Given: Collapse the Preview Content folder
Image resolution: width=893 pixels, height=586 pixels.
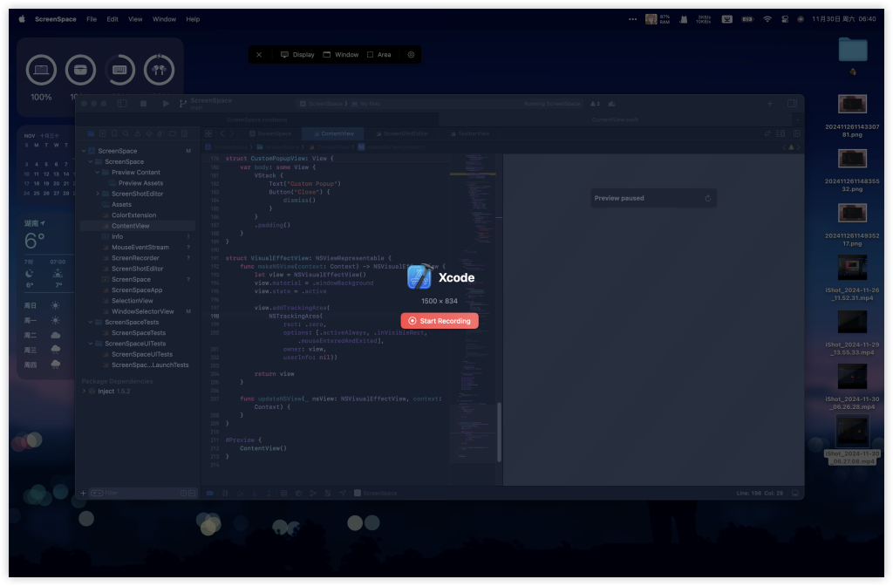Looking at the screenshot, I should pos(99,173).
